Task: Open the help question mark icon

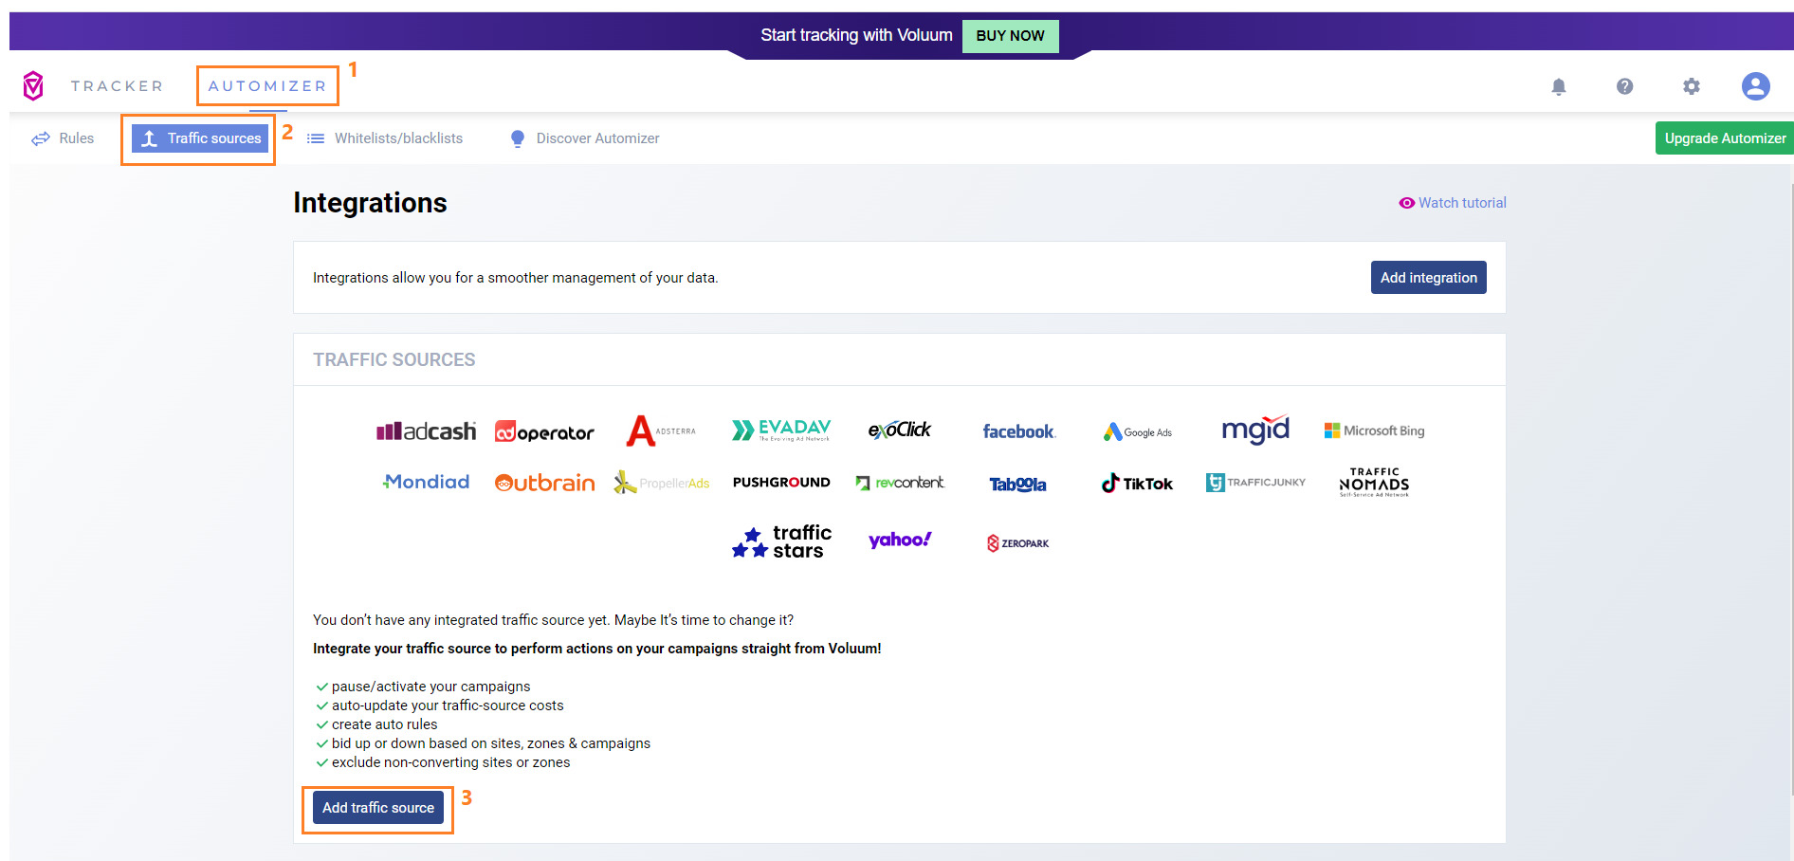Action: (x=1624, y=87)
